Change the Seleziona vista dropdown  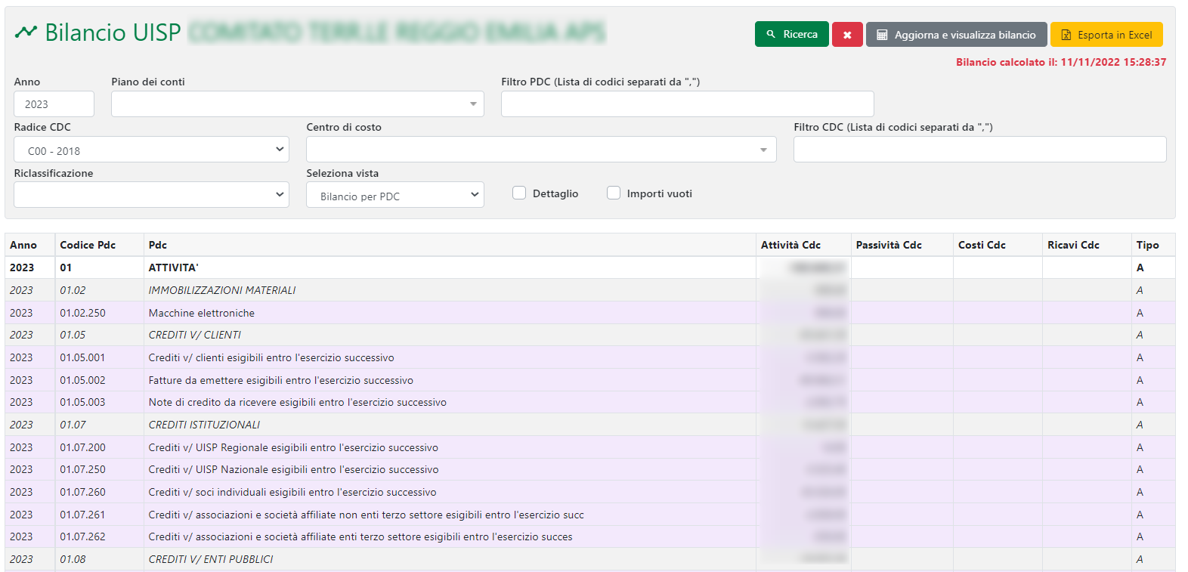[x=394, y=196]
